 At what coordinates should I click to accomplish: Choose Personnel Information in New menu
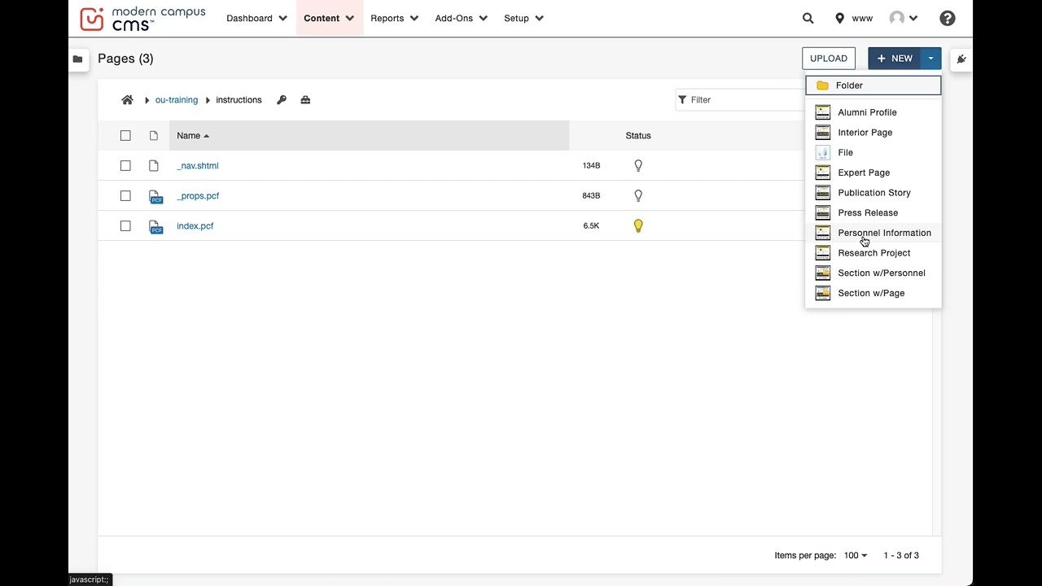tap(873, 233)
